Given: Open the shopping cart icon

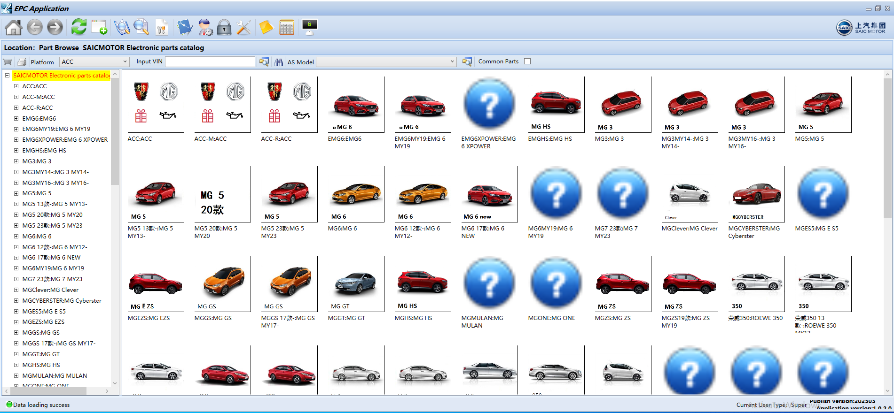Looking at the screenshot, I should [x=8, y=62].
